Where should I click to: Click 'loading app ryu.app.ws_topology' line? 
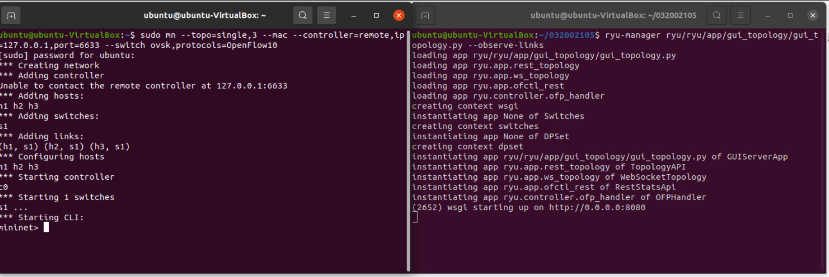[491, 76]
